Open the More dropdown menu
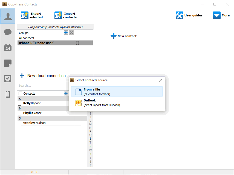This screenshot has width=234, height=175. pyautogui.click(x=221, y=15)
